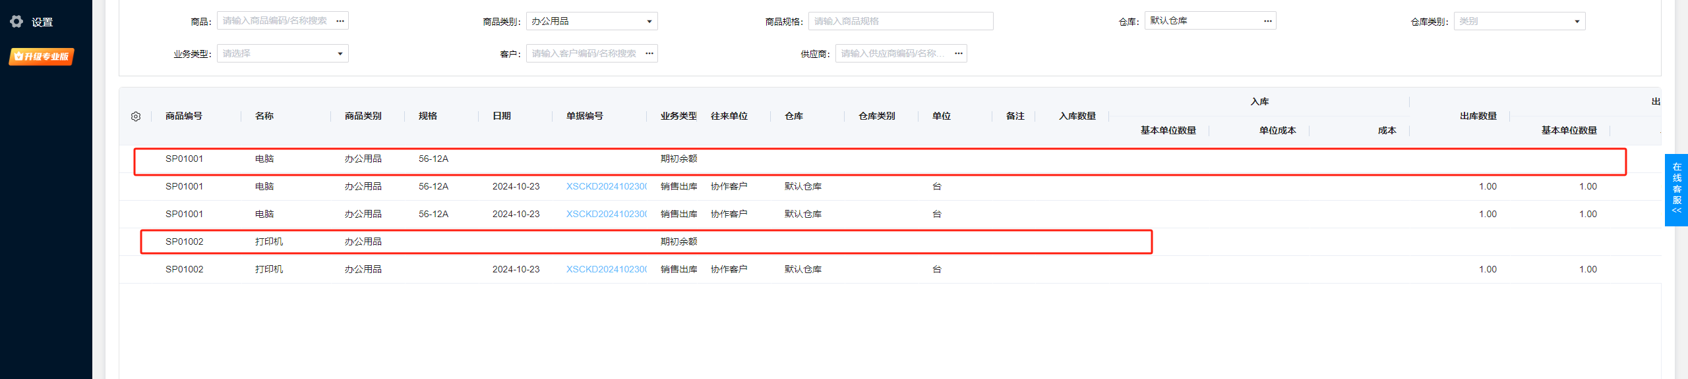
Task: Click the date column header
Action: [502, 116]
